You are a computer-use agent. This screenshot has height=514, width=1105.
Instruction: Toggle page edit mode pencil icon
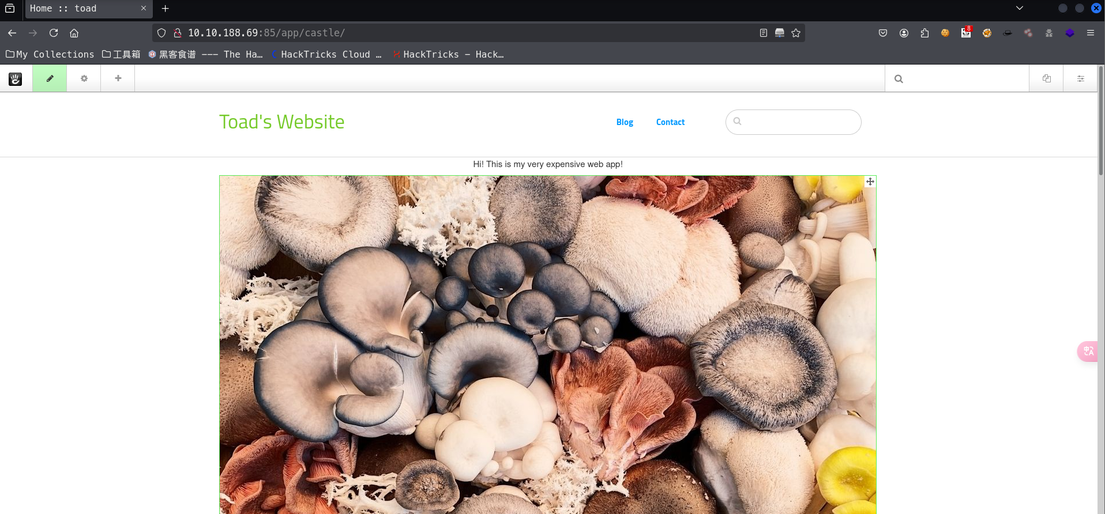pyautogui.click(x=50, y=78)
